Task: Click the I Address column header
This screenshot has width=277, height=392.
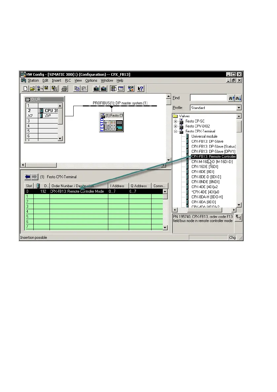Action: pyautogui.click(x=118, y=186)
